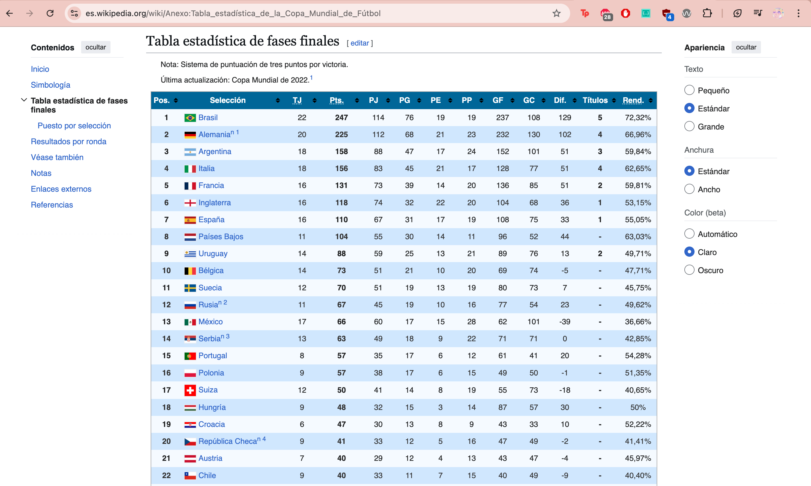
Task: Hide the Apariencia panel with ocultar
Action: [746, 47]
